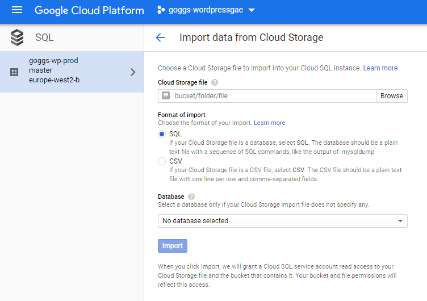The width and height of the screenshot is (427, 301).
Task: Click the Browse button
Action: (392, 96)
